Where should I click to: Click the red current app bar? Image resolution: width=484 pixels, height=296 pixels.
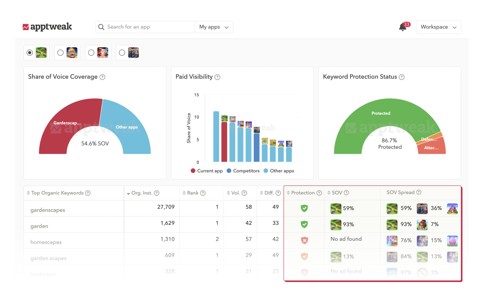pyautogui.click(x=224, y=142)
